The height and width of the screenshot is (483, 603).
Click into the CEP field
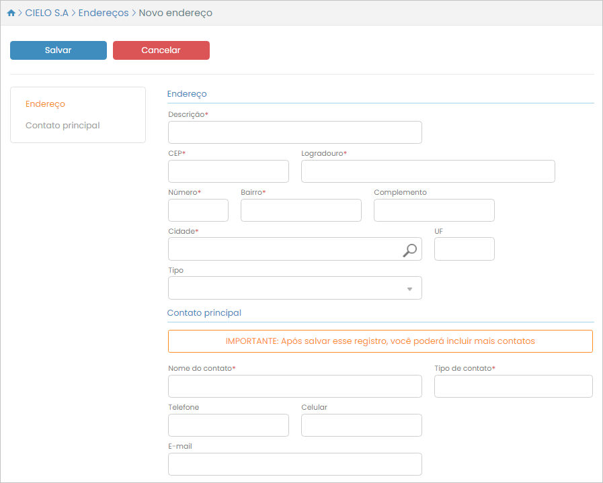coord(228,171)
